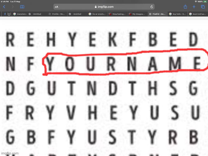Open the AA reader view menu

coord(56,7)
